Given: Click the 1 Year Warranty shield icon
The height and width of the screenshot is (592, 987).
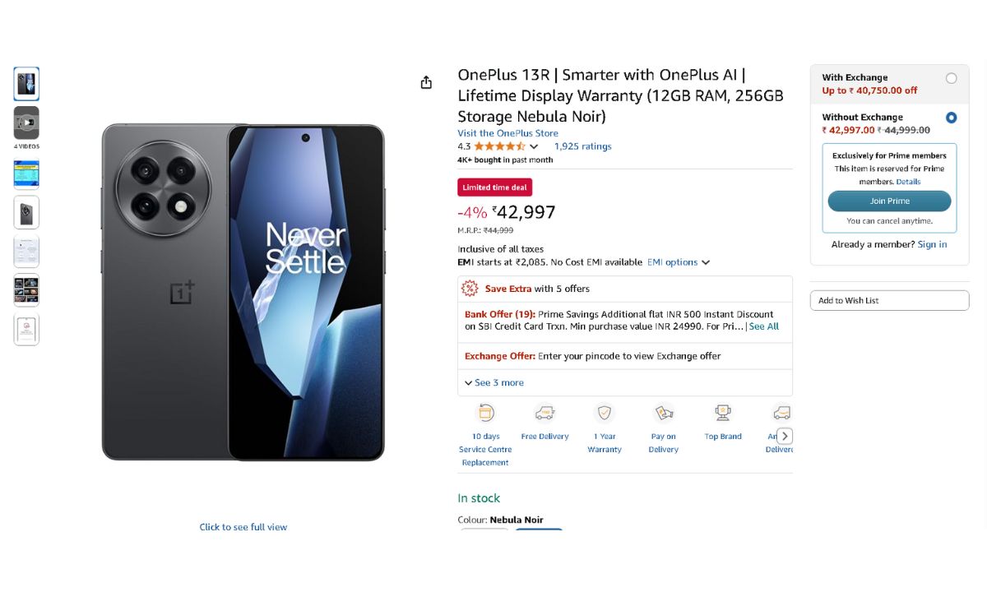Looking at the screenshot, I should 605,413.
